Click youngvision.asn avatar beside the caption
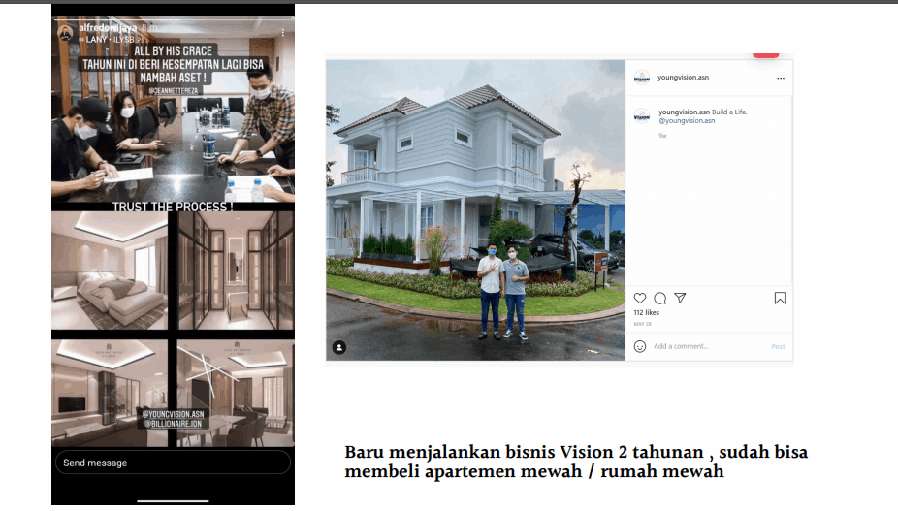 pos(641,115)
